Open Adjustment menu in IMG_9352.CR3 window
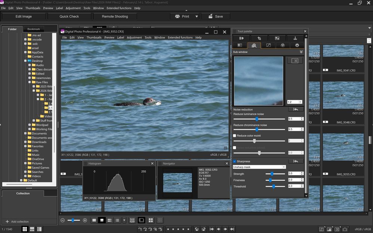This screenshot has height=233, width=373. [134, 38]
